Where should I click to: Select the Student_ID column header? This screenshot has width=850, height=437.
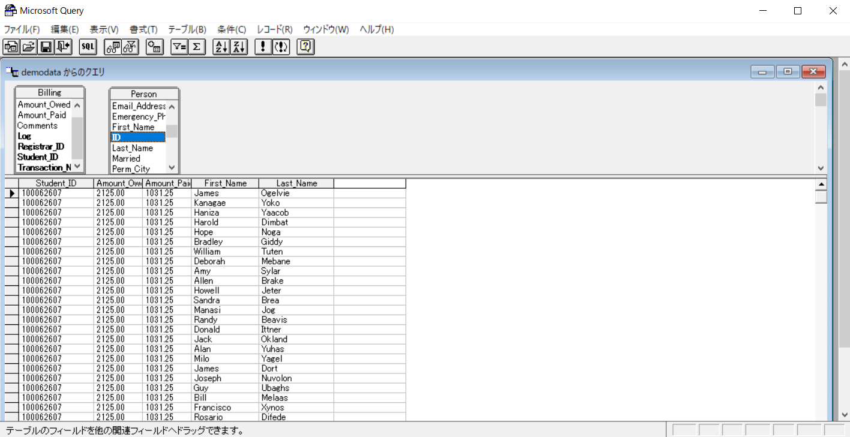56,183
